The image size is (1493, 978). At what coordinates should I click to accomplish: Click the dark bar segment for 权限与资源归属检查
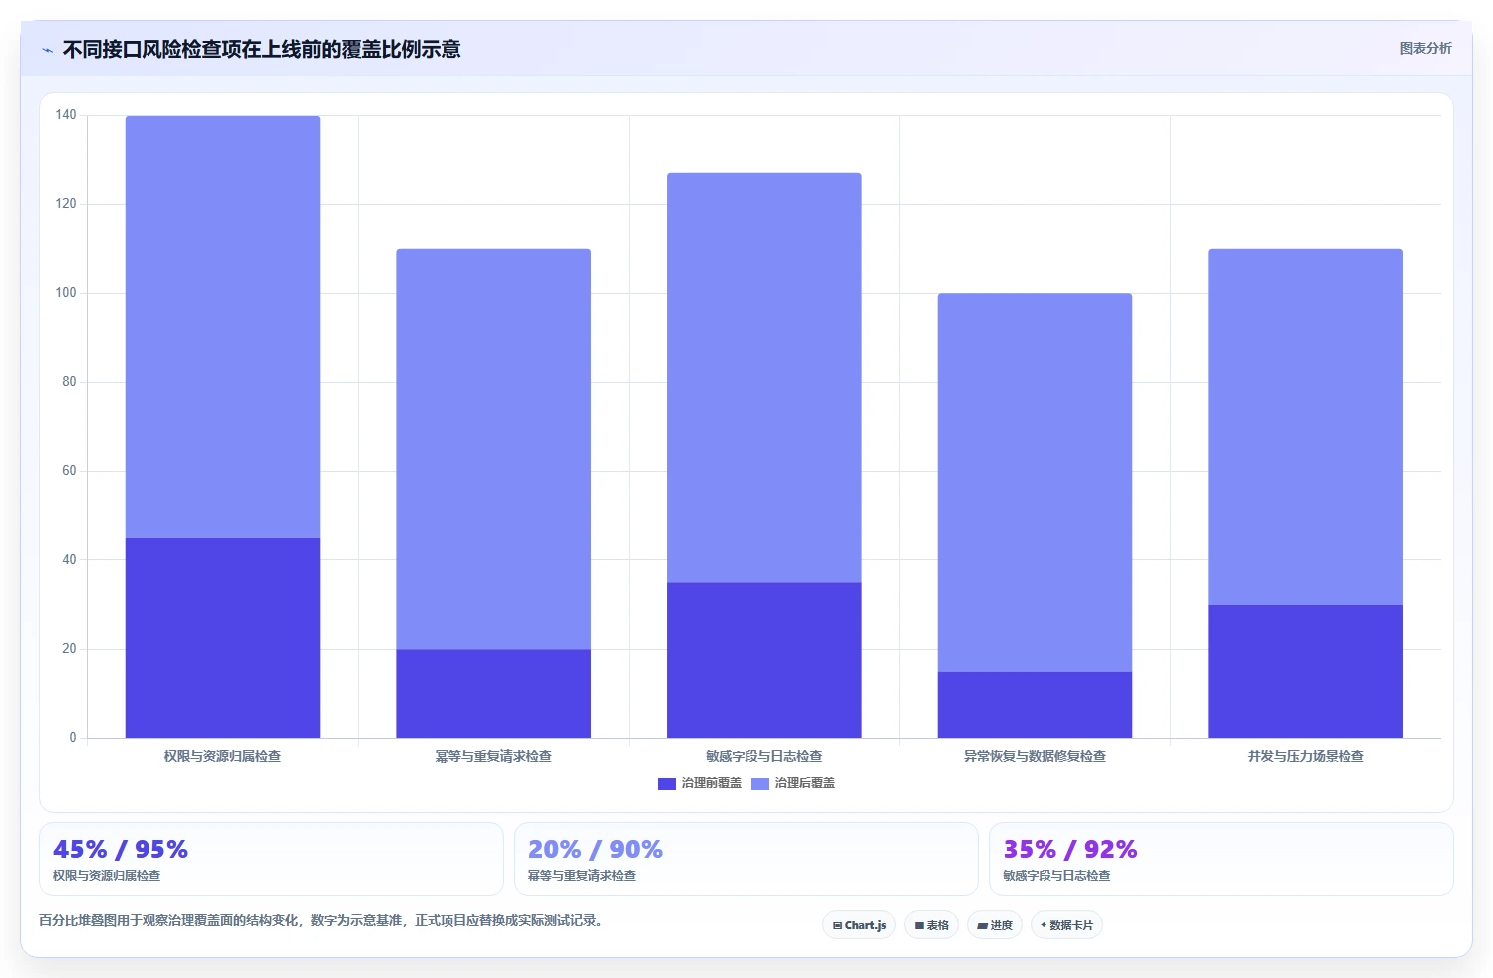(222, 638)
